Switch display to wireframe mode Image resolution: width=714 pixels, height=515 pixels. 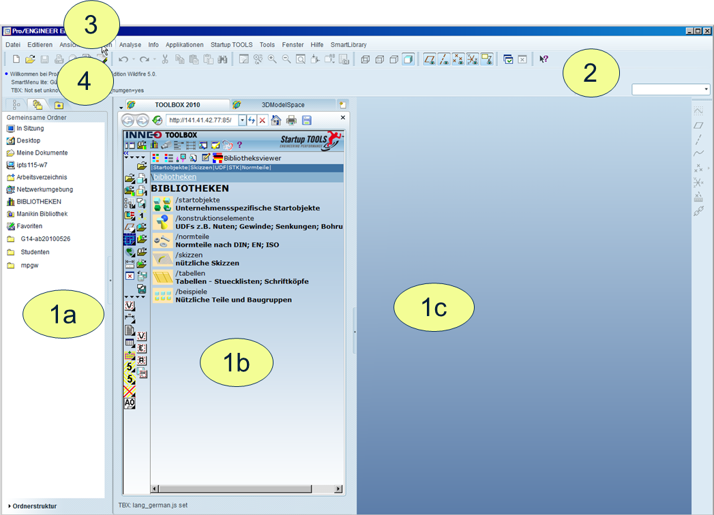tap(366, 59)
